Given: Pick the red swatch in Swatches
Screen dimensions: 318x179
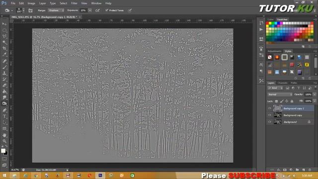Looking at the screenshot, I should 267,23.
